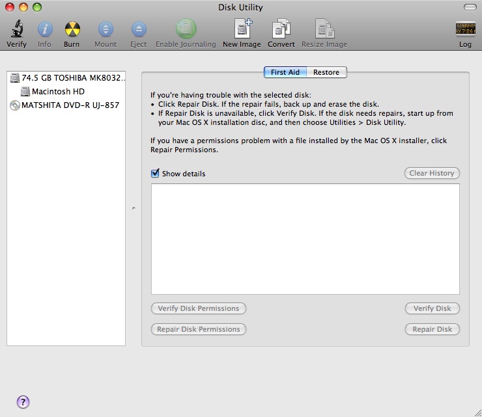Click the Resize Image toolbar icon

point(324,29)
